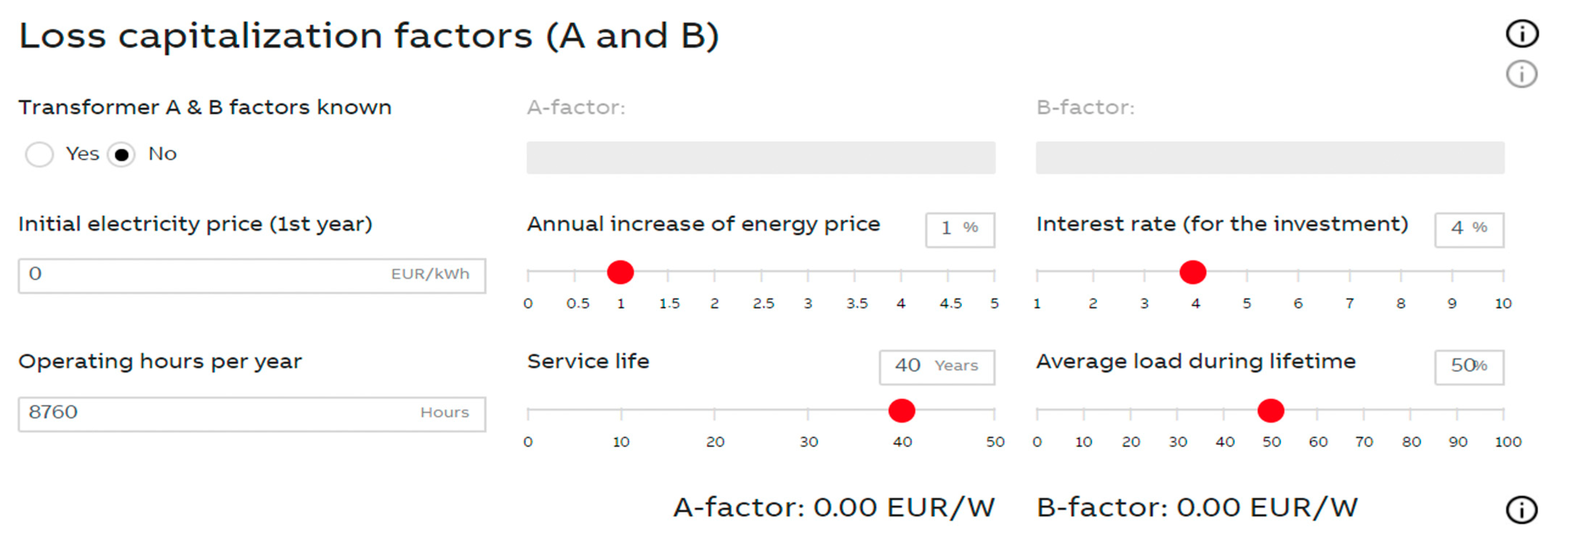
Task: Click the Interest rate slider handle
Action: [1192, 272]
